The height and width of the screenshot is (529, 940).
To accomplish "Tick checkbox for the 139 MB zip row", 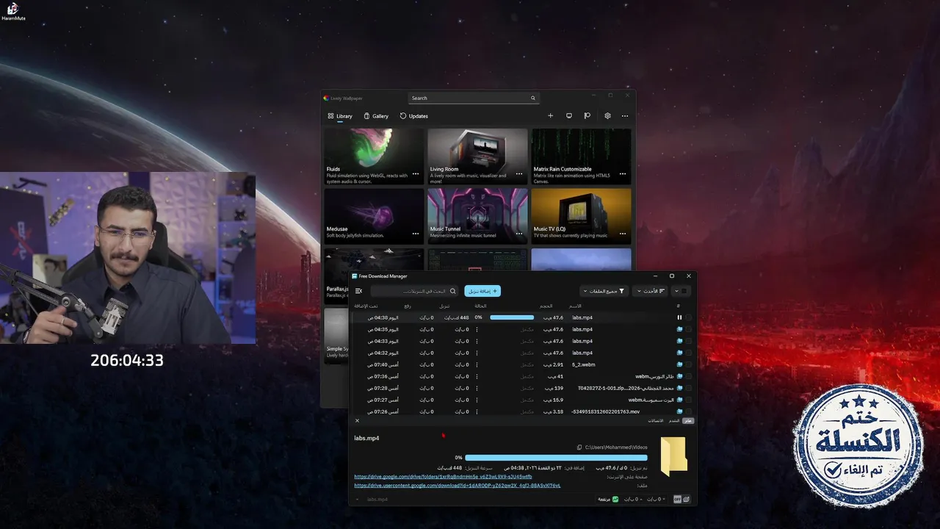I will click(x=689, y=388).
